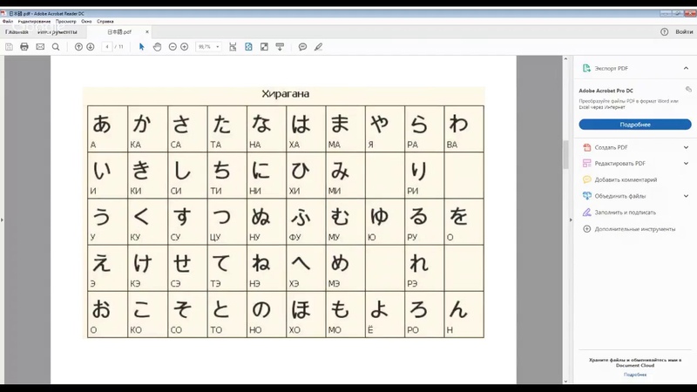
Task: Expand the Объединить файлы chevron
Action: [x=686, y=195]
